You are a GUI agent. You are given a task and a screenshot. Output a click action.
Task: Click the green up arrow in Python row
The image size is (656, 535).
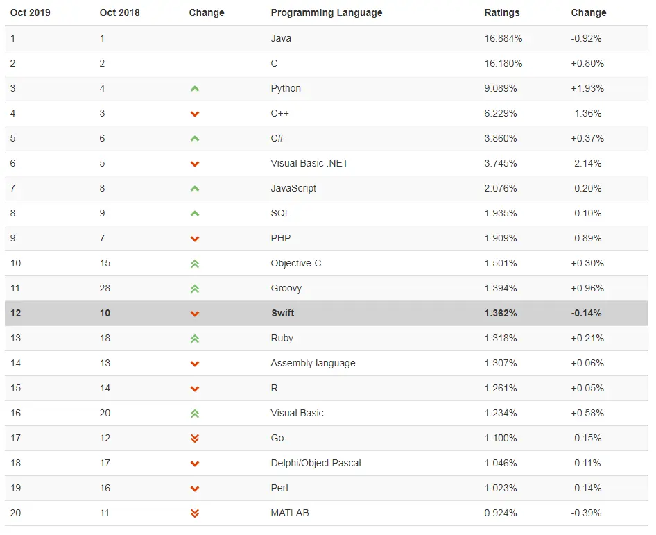195,89
